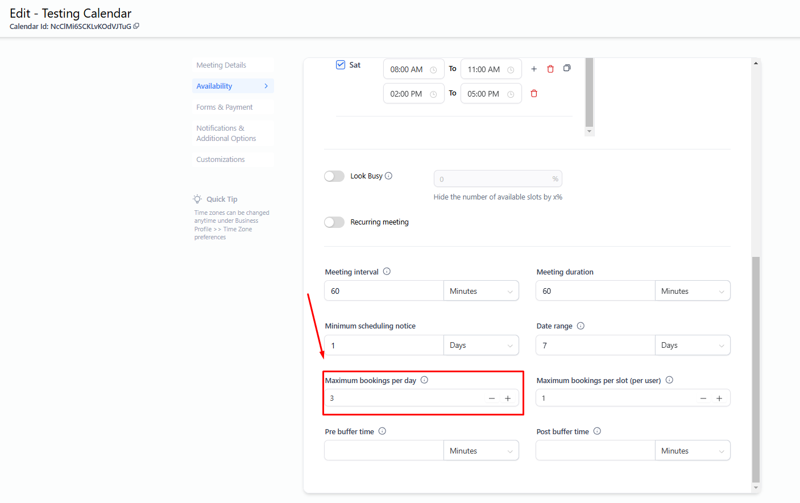
Task: Click the Date range info icon
Action: coord(581,326)
